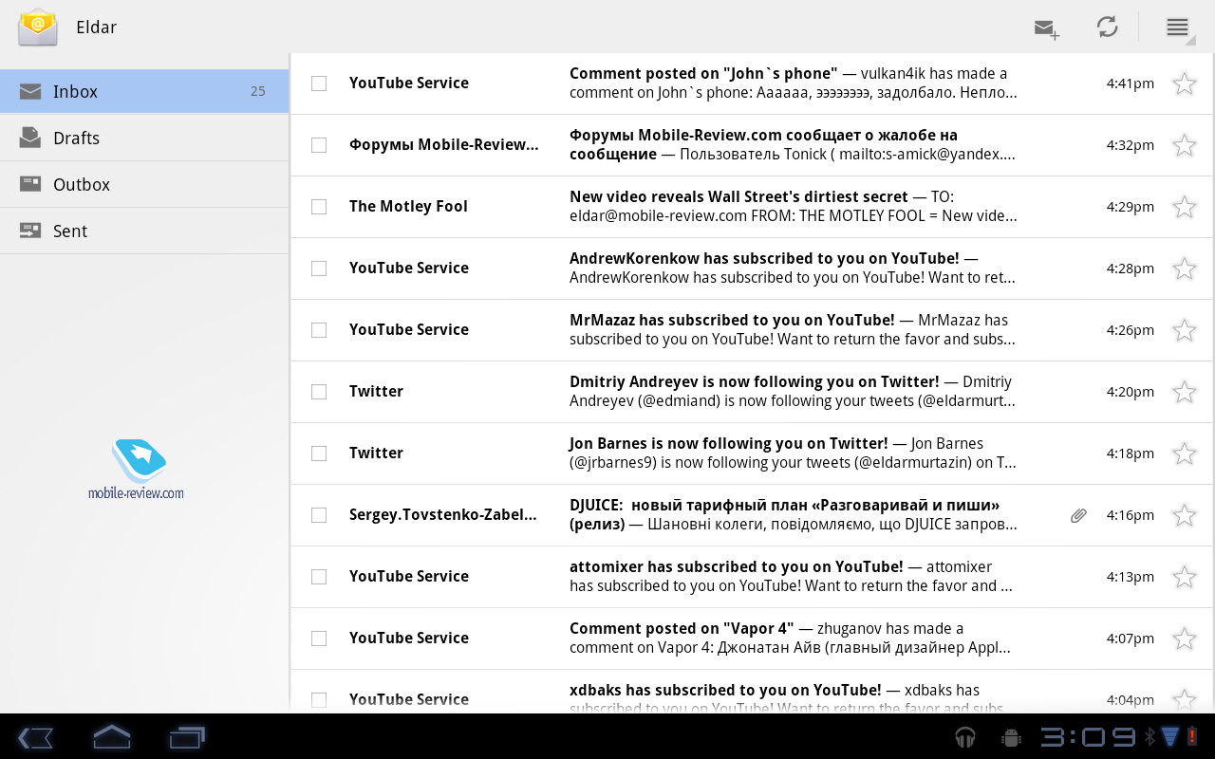Open "attomixer has subscribed to you" email

click(751, 577)
